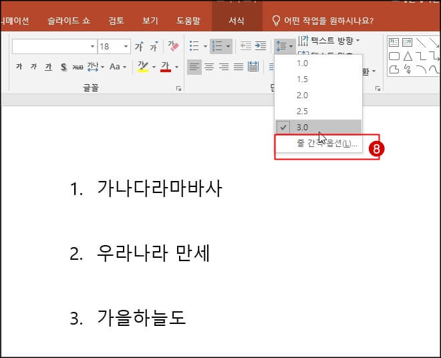Image resolution: width=441 pixels, height=358 pixels.
Task: Choose 2.0 line spacing from the menu
Action: tap(318, 96)
